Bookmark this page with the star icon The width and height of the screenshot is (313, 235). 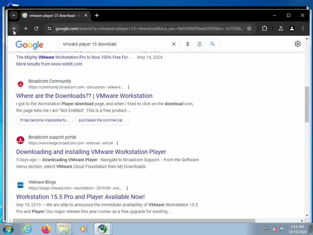coord(249,28)
